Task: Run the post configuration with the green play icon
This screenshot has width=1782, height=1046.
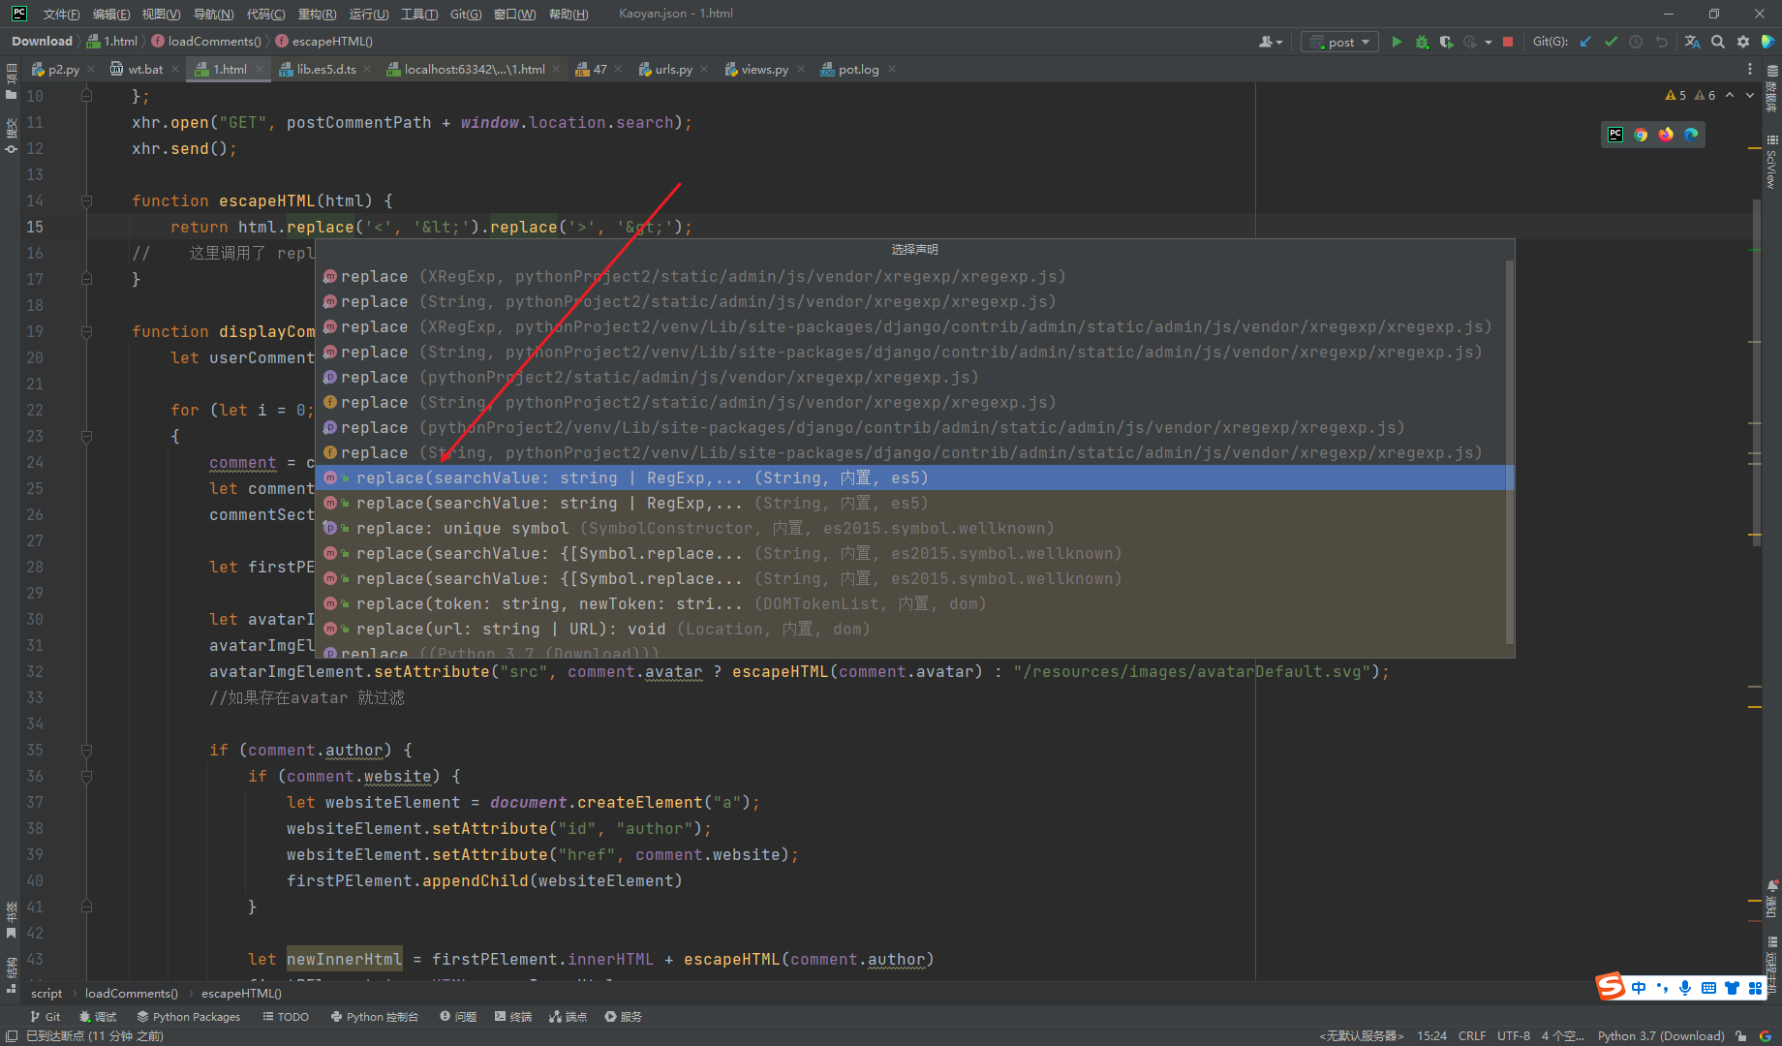Action: point(1396,42)
